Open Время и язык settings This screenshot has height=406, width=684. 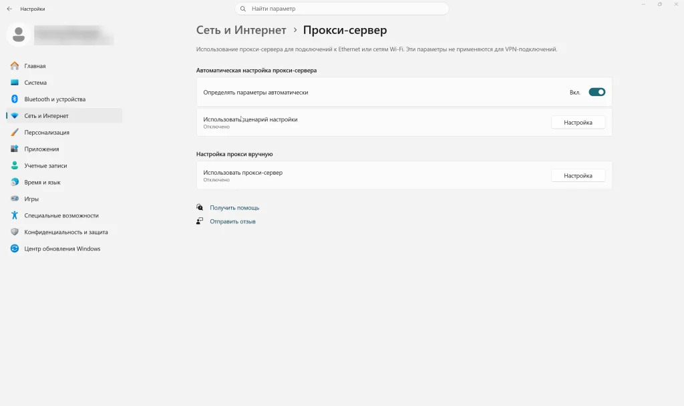[x=63, y=182]
